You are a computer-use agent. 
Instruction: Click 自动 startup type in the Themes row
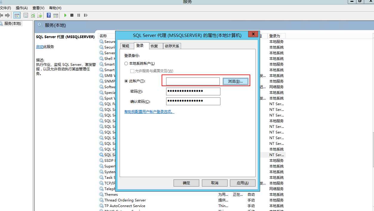(251, 195)
